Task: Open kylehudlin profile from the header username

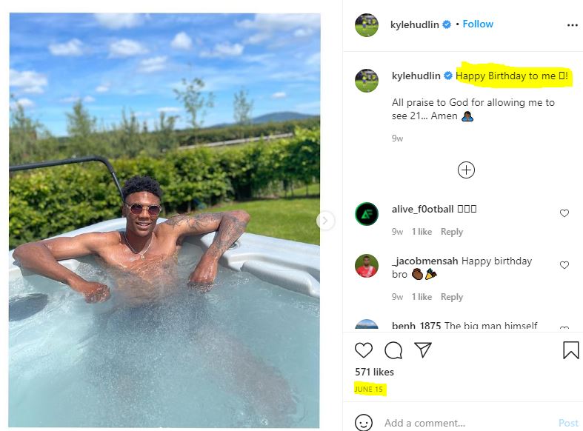Action: tap(415, 24)
